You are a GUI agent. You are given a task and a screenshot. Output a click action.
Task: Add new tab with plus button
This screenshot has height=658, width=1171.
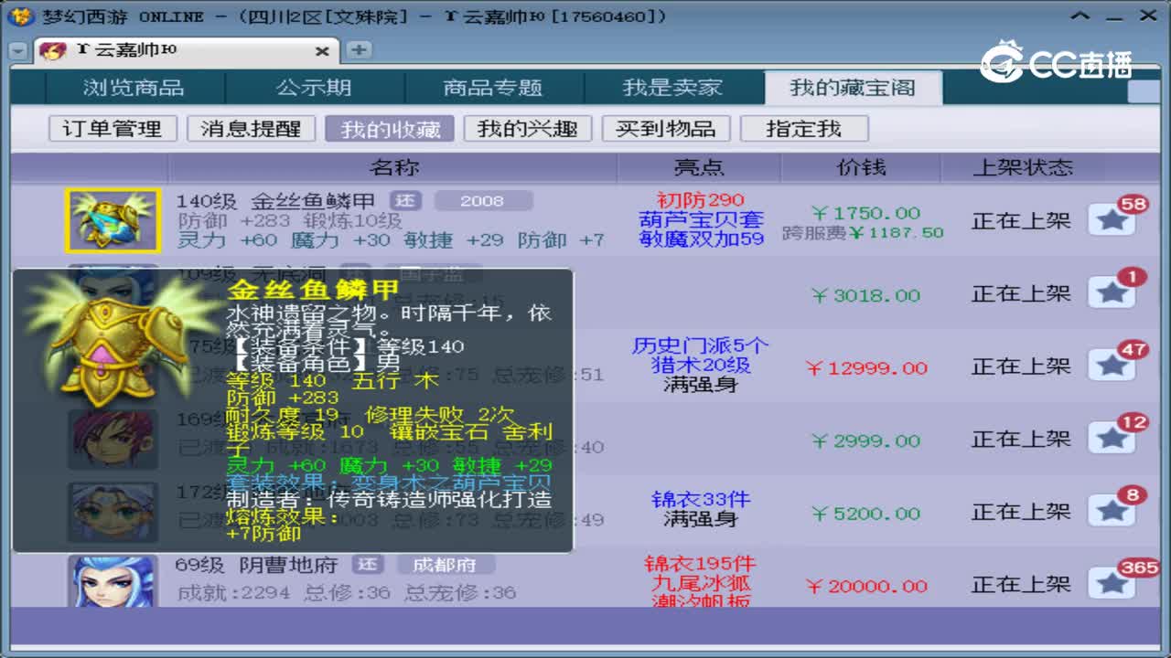point(359,50)
